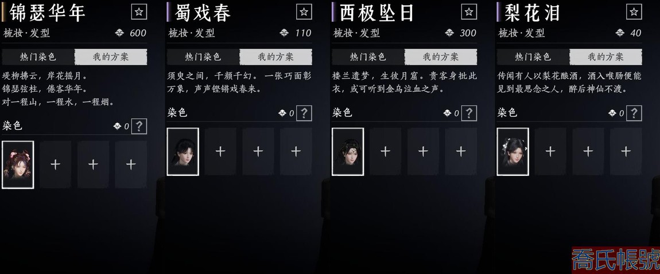Click the question mark help in 西极坠日 panel
660x274 pixels.
coord(469,113)
